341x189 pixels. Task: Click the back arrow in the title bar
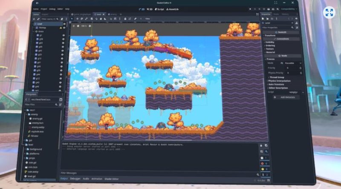(x=37, y=3)
